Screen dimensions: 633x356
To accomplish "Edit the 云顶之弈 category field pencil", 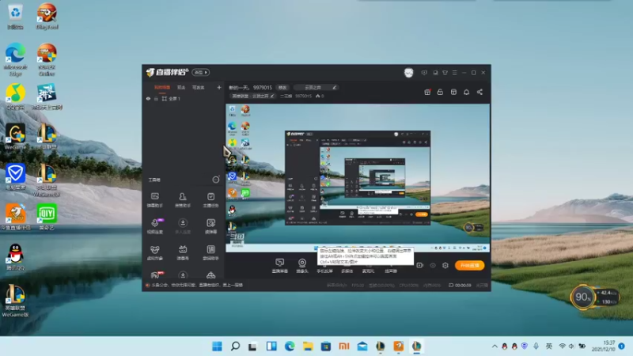I will coord(334,88).
